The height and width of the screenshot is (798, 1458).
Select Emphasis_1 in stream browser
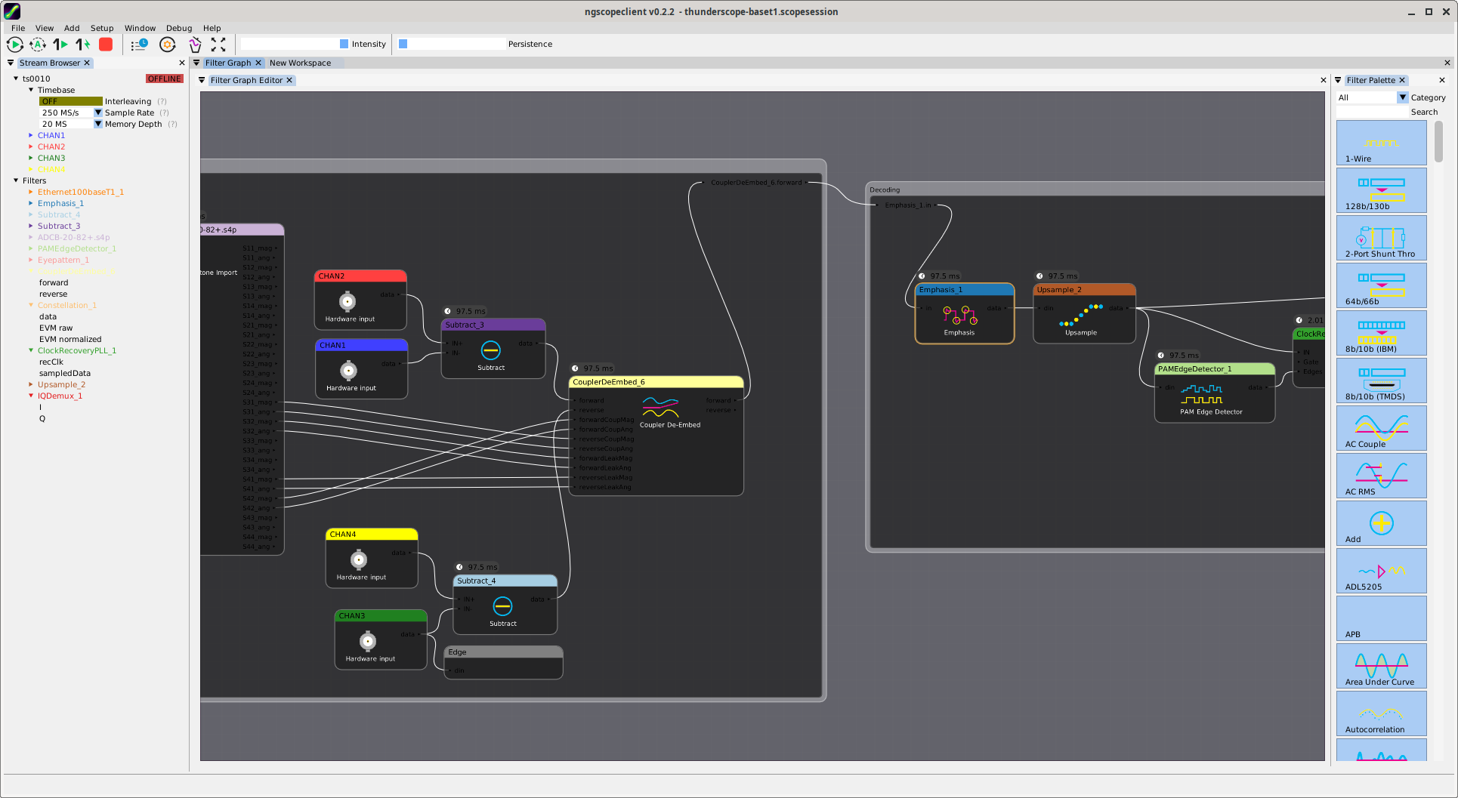coord(60,203)
